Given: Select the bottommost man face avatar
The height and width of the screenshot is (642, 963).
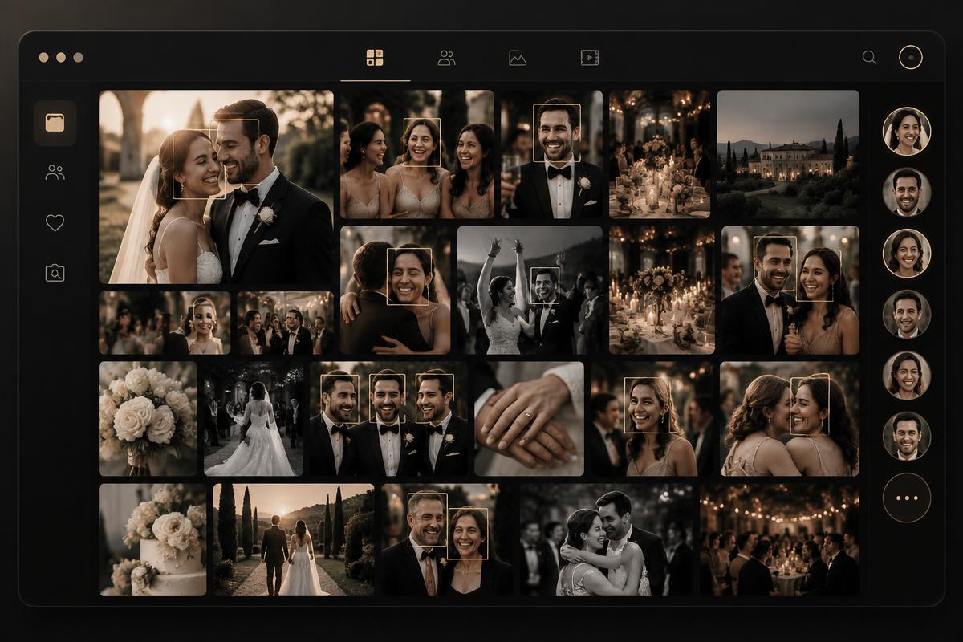Looking at the screenshot, I should (907, 436).
